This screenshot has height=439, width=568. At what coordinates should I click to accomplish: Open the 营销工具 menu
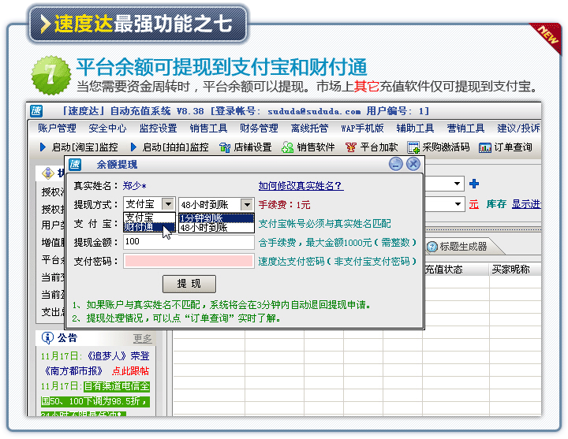click(x=465, y=128)
